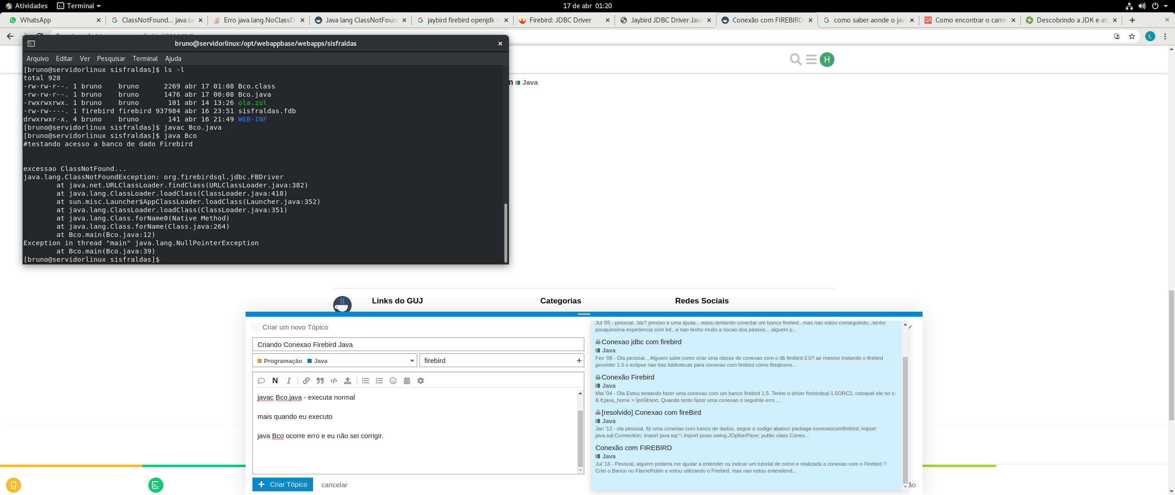Insert a hyperlink using the chain icon
The height and width of the screenshot is (495, 1175).
pyautogui.click(x=306, y=380)
